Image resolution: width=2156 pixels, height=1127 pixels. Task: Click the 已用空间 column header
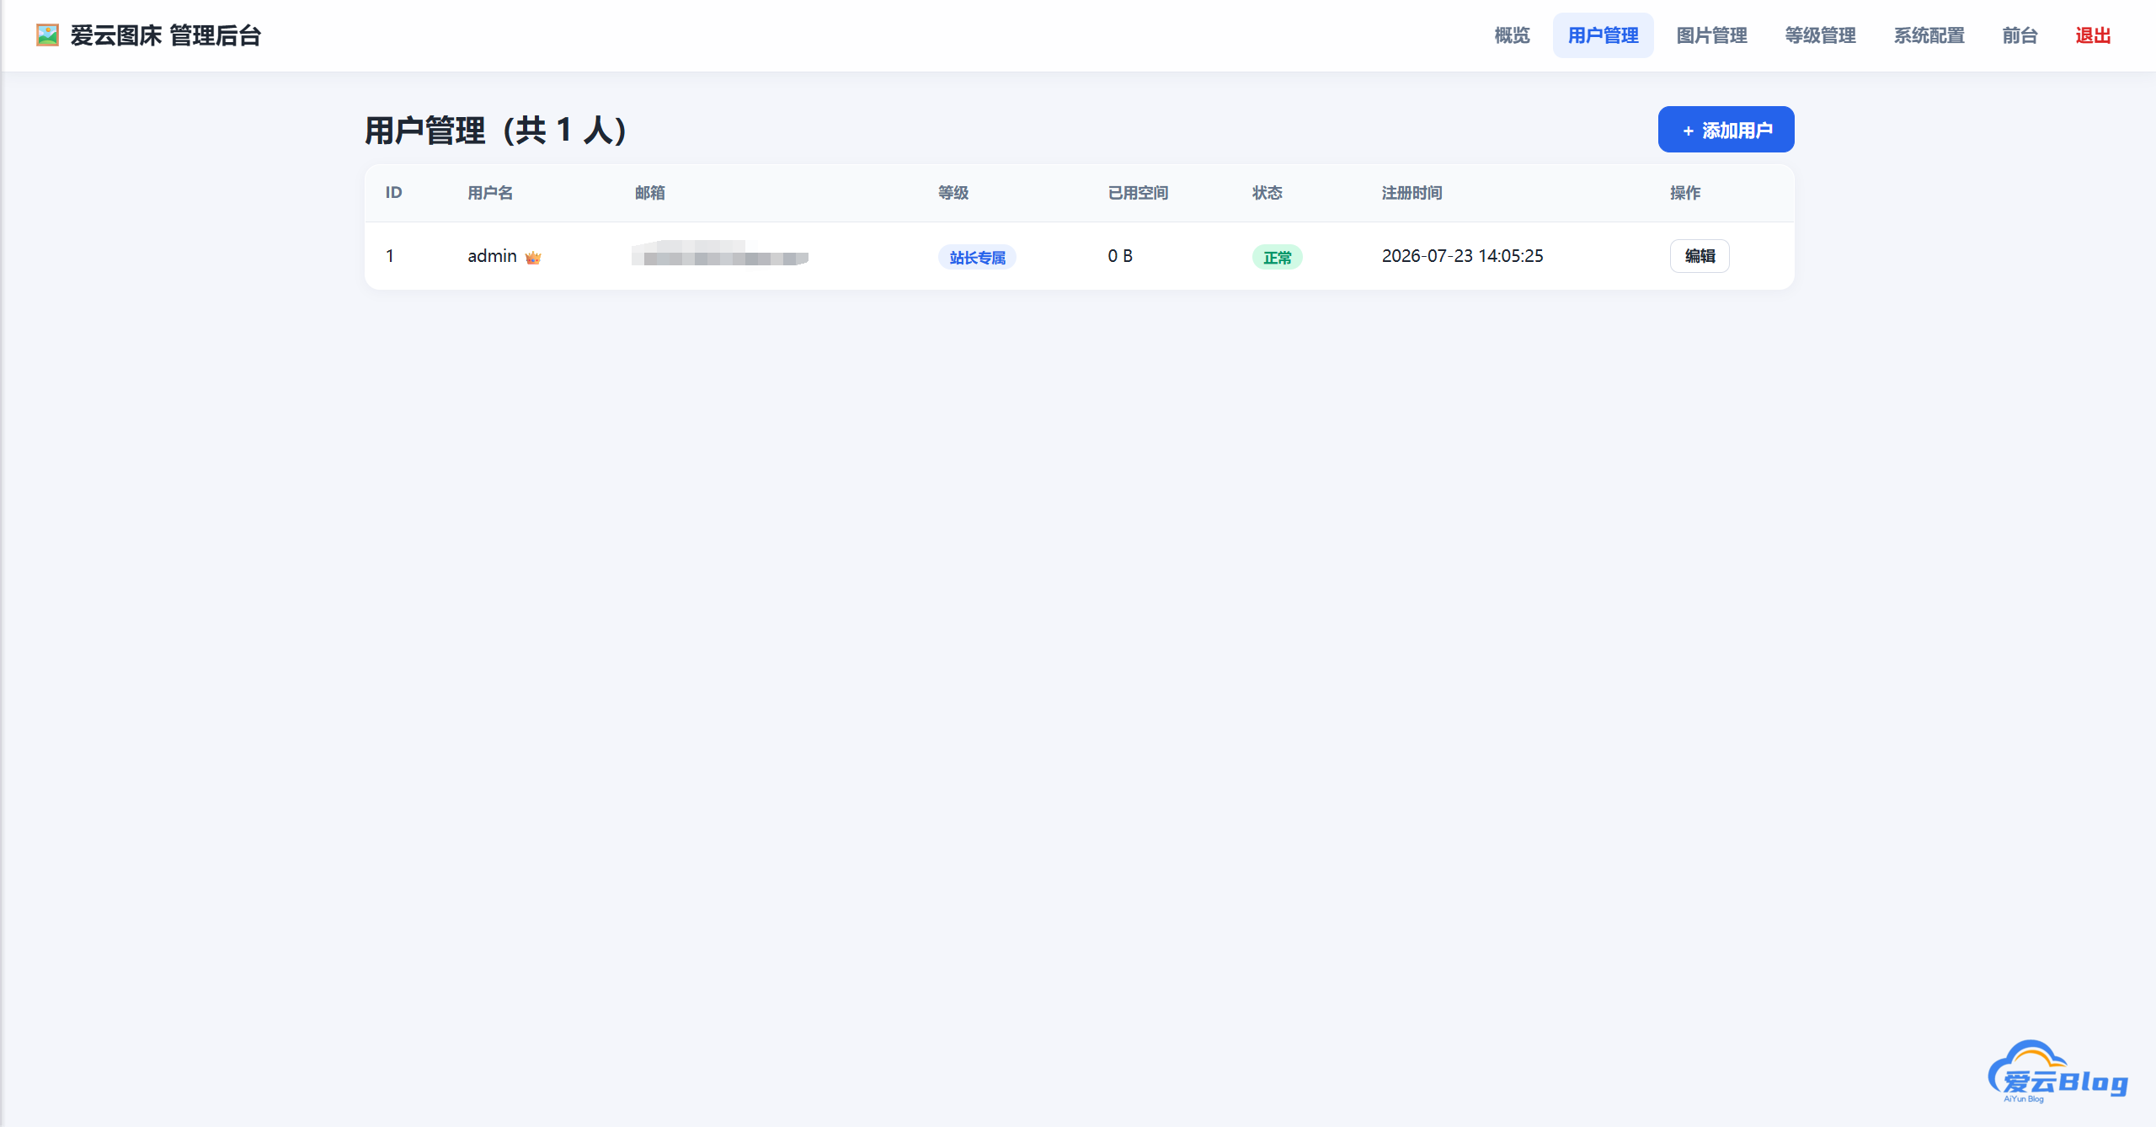click(1138, 193)
